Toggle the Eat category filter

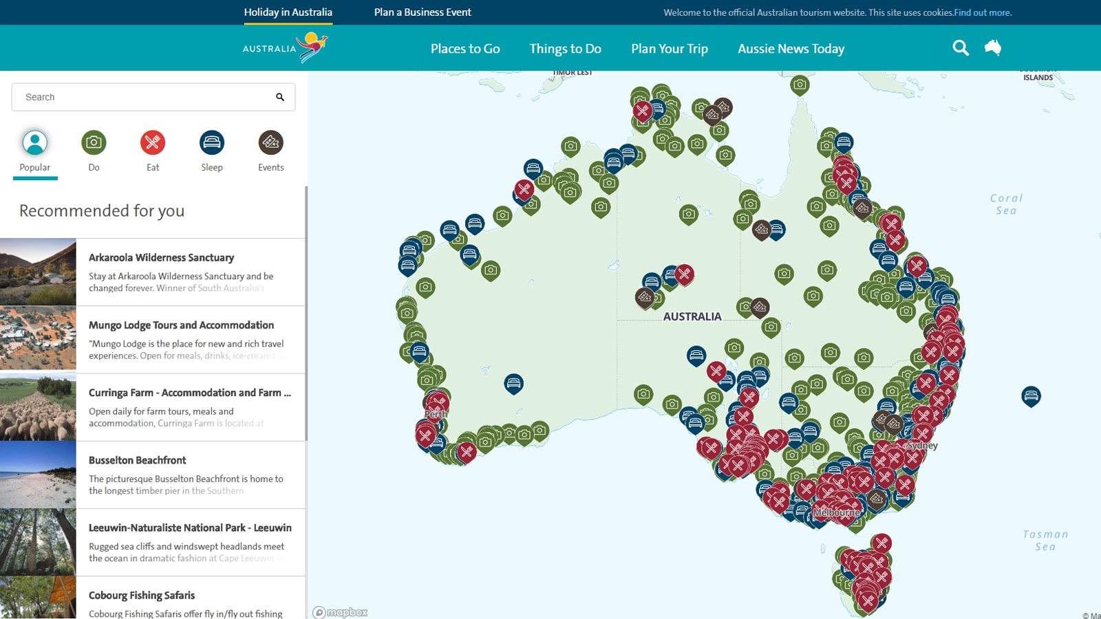[x=153, y=143]
